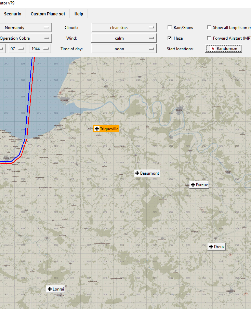251x309 pixels.
Task: Select the Beaumont airfield marker
Action: tap(147, 173)
